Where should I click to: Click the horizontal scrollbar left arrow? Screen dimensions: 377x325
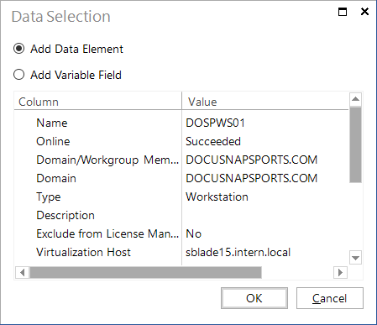point(22,272)
